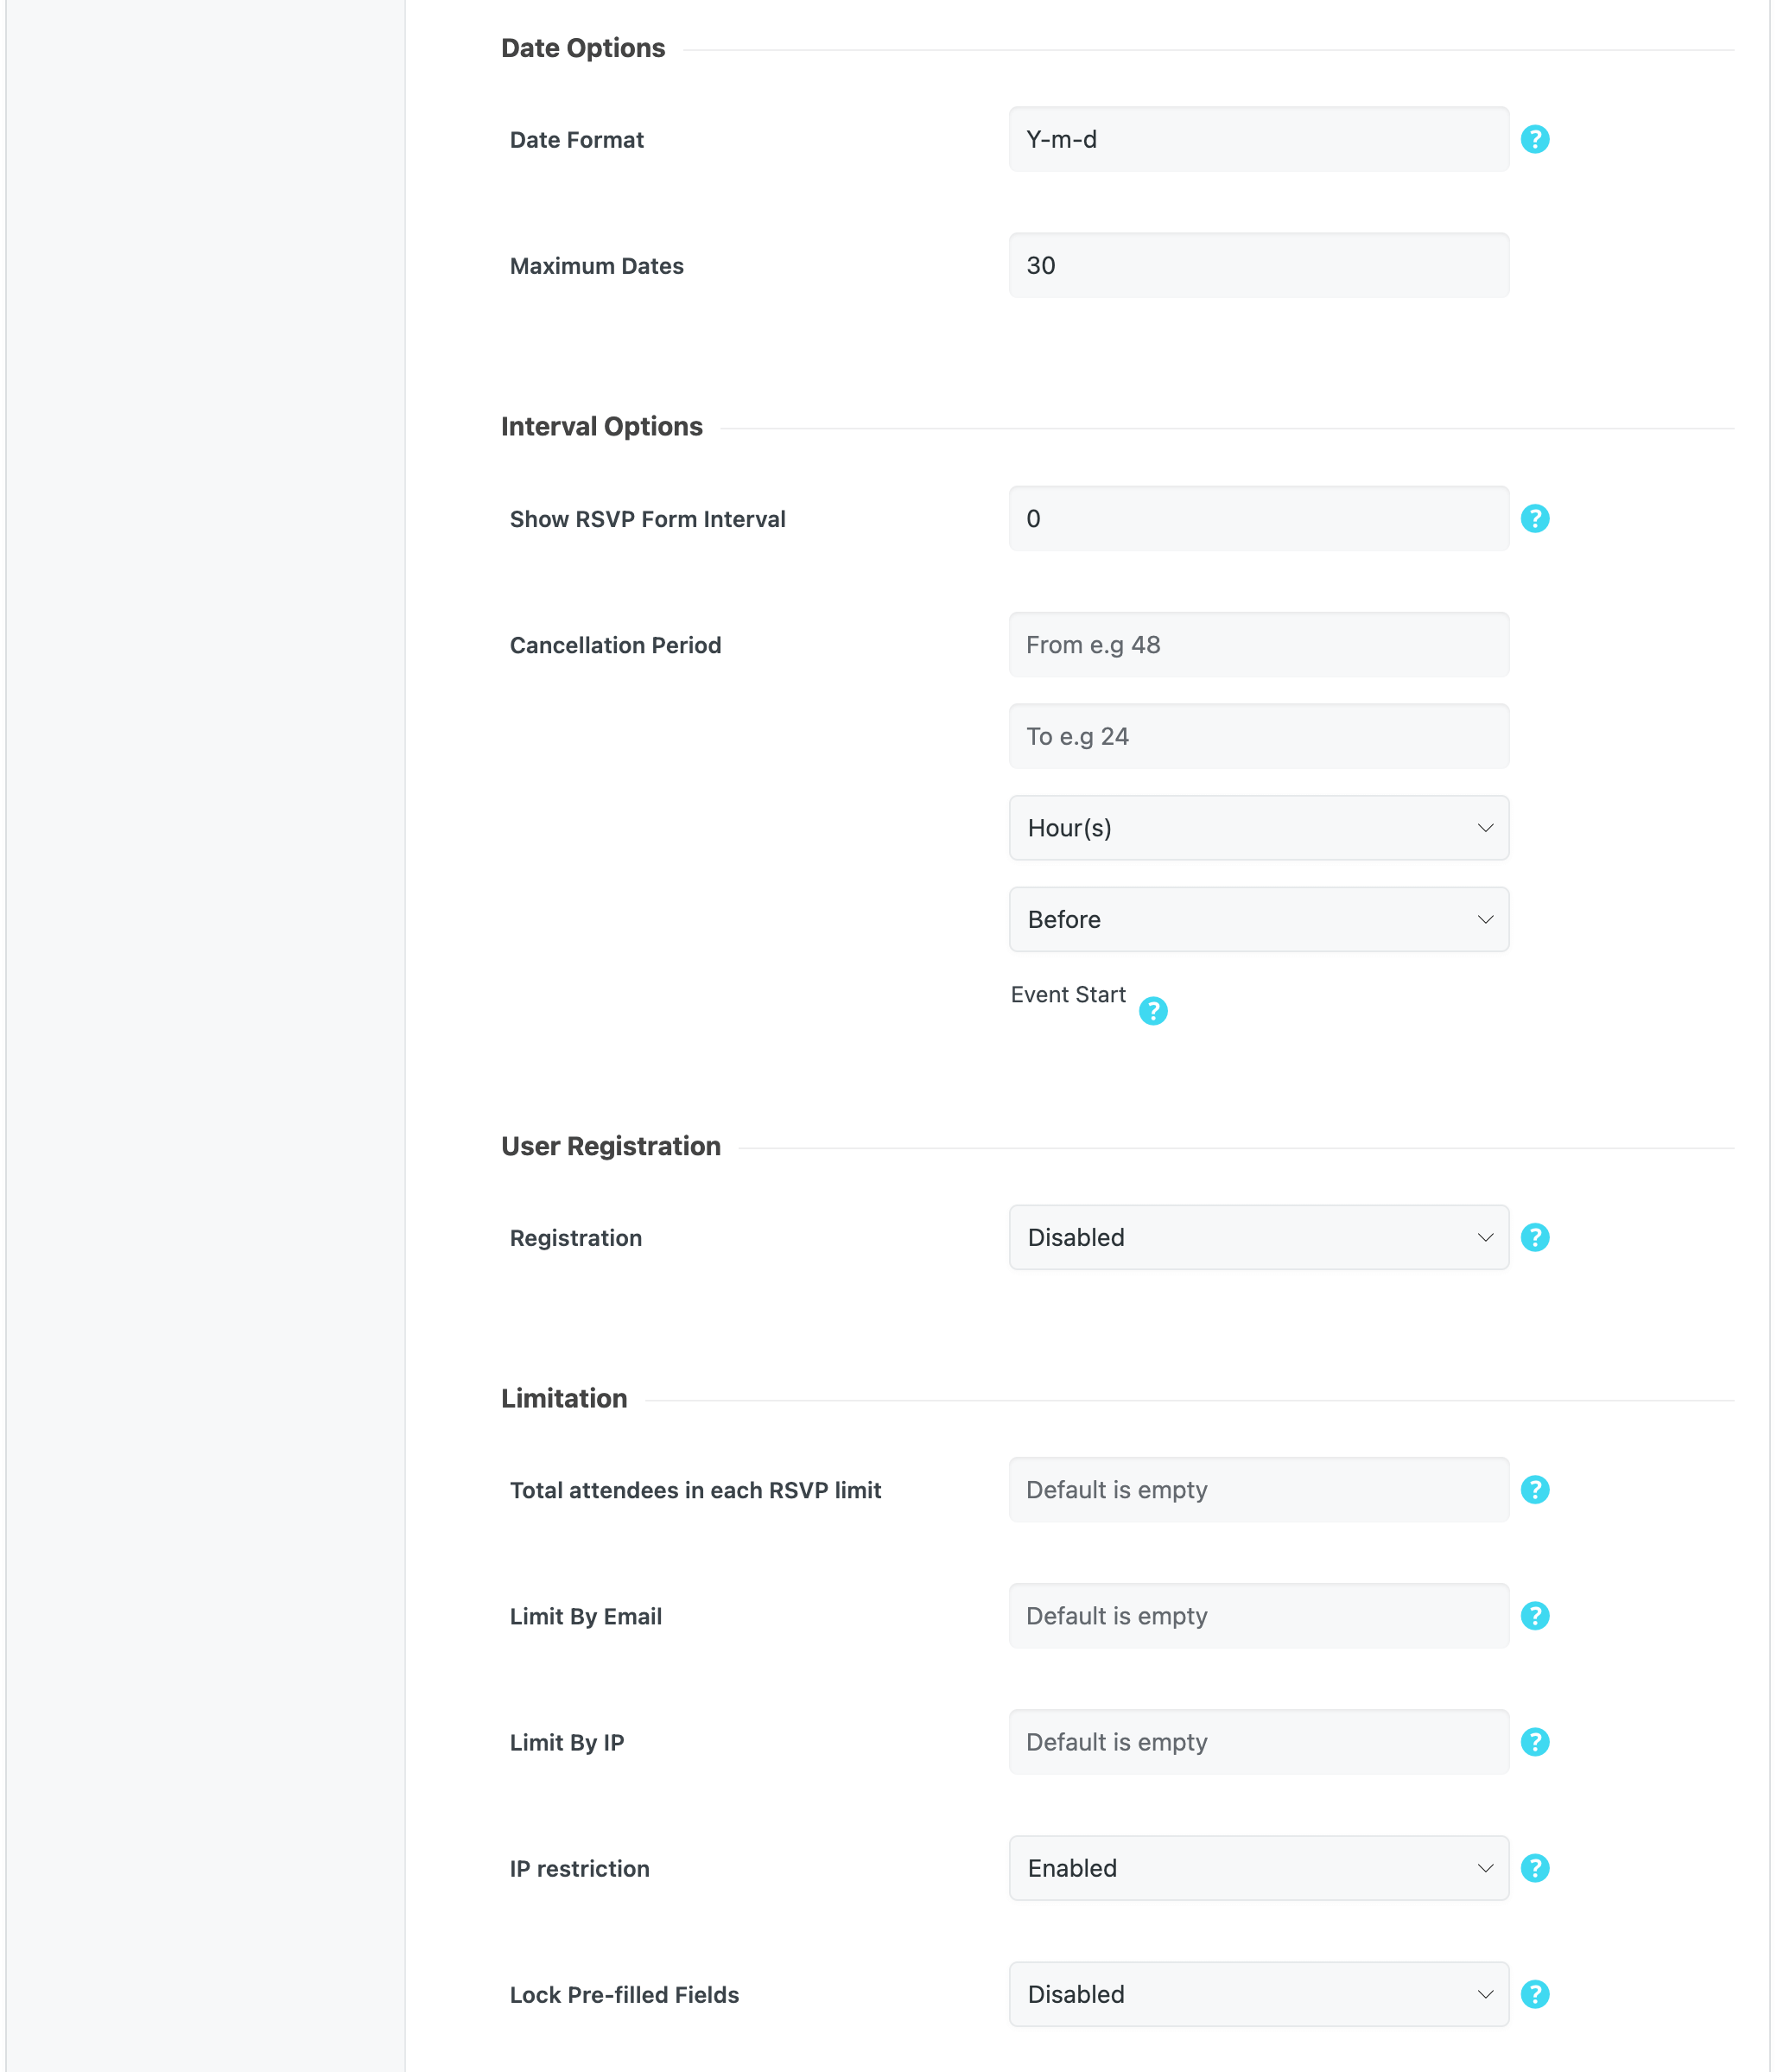The image size is (1777, 2072).
Task: Click the Limit By IP help icon
Action: (1534, 1741)
